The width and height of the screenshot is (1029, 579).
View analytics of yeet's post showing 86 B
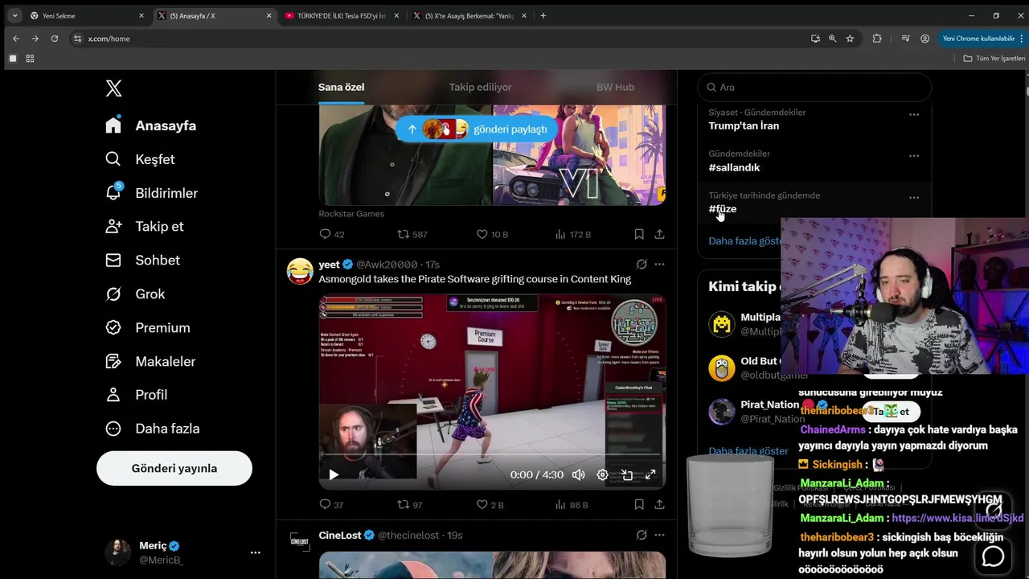click(572, 505)
